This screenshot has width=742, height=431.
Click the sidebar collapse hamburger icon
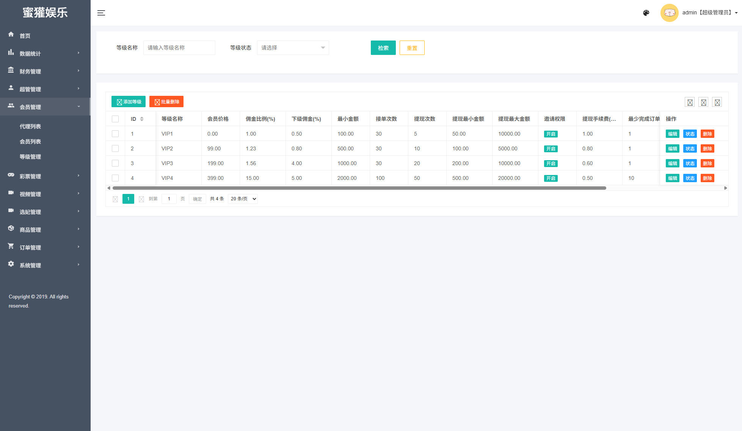101,13
